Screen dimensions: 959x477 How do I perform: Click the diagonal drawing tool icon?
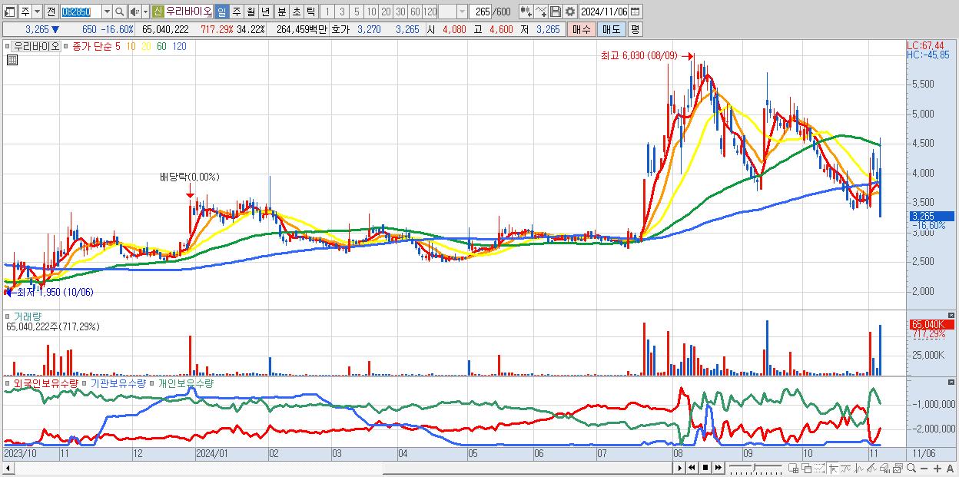tap(872, 468)
